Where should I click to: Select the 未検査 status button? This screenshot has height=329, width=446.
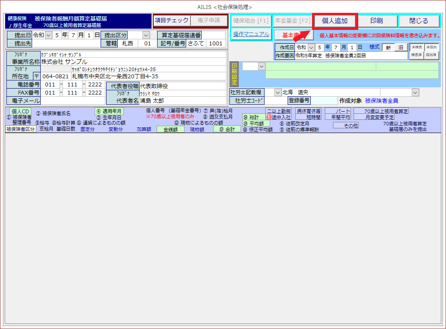click(416, 47)
